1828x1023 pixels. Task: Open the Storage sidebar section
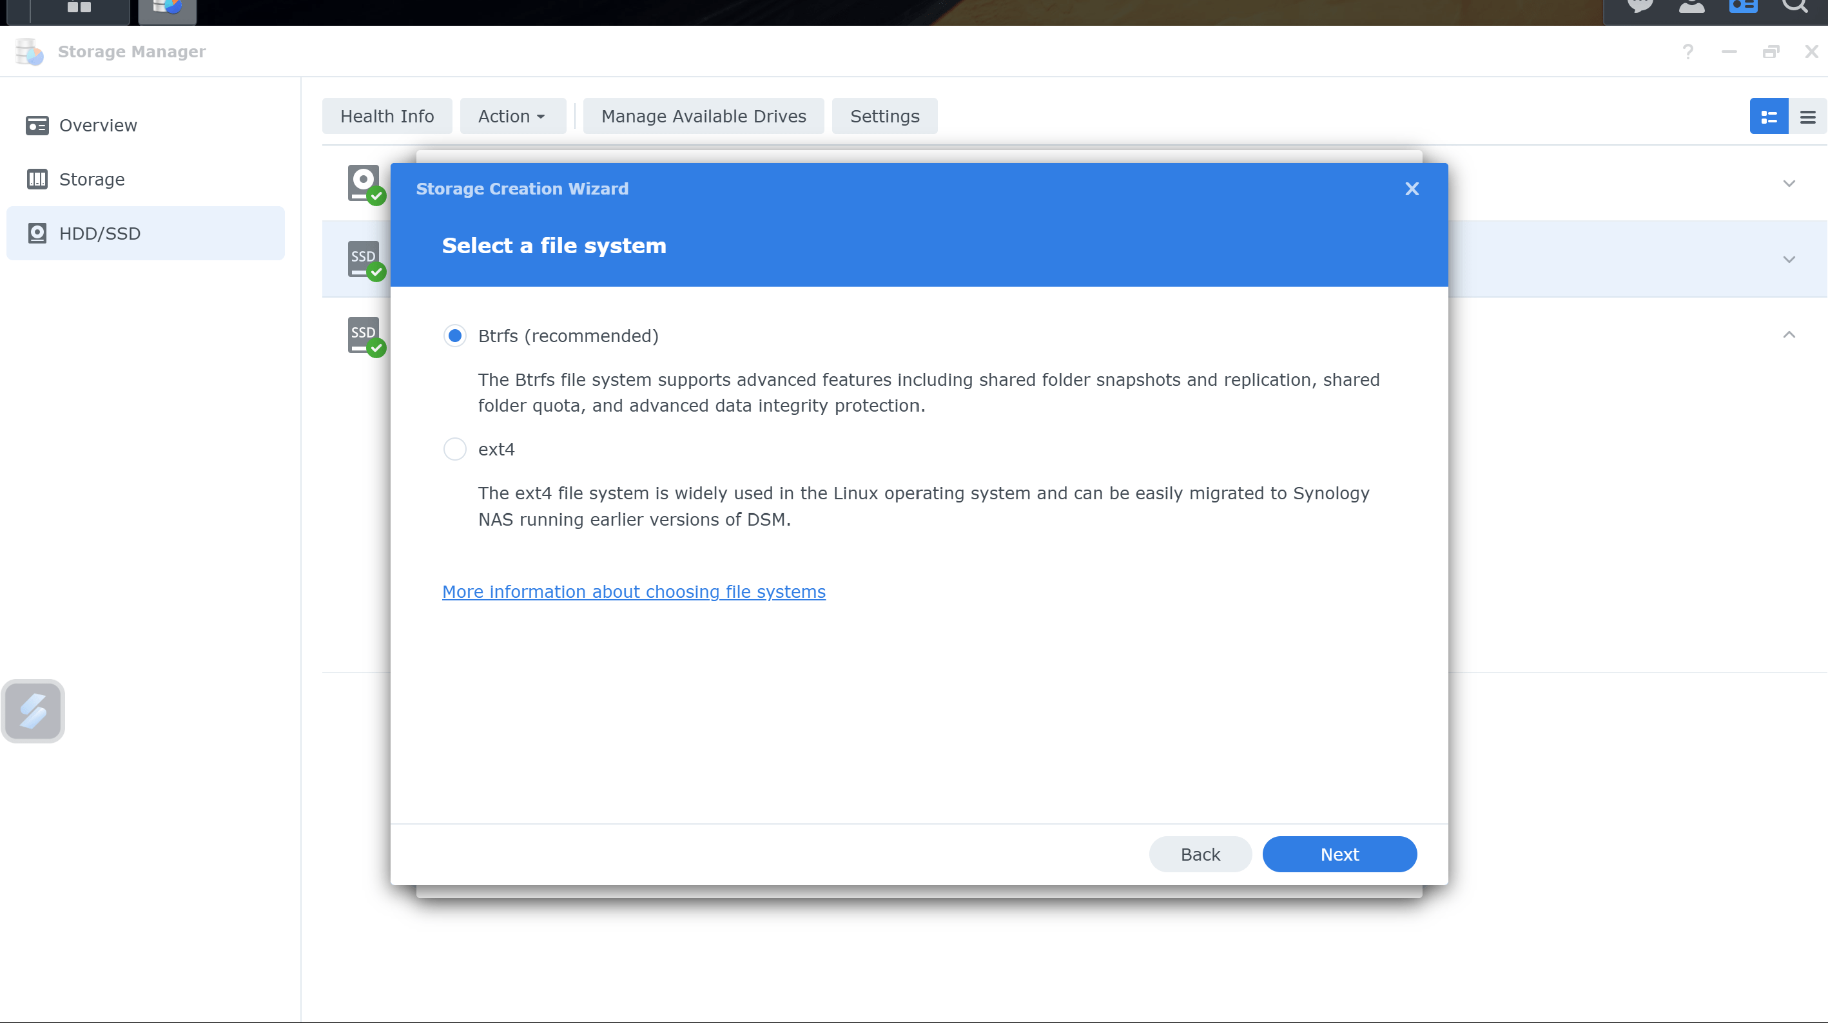click(x=92, y=180)
